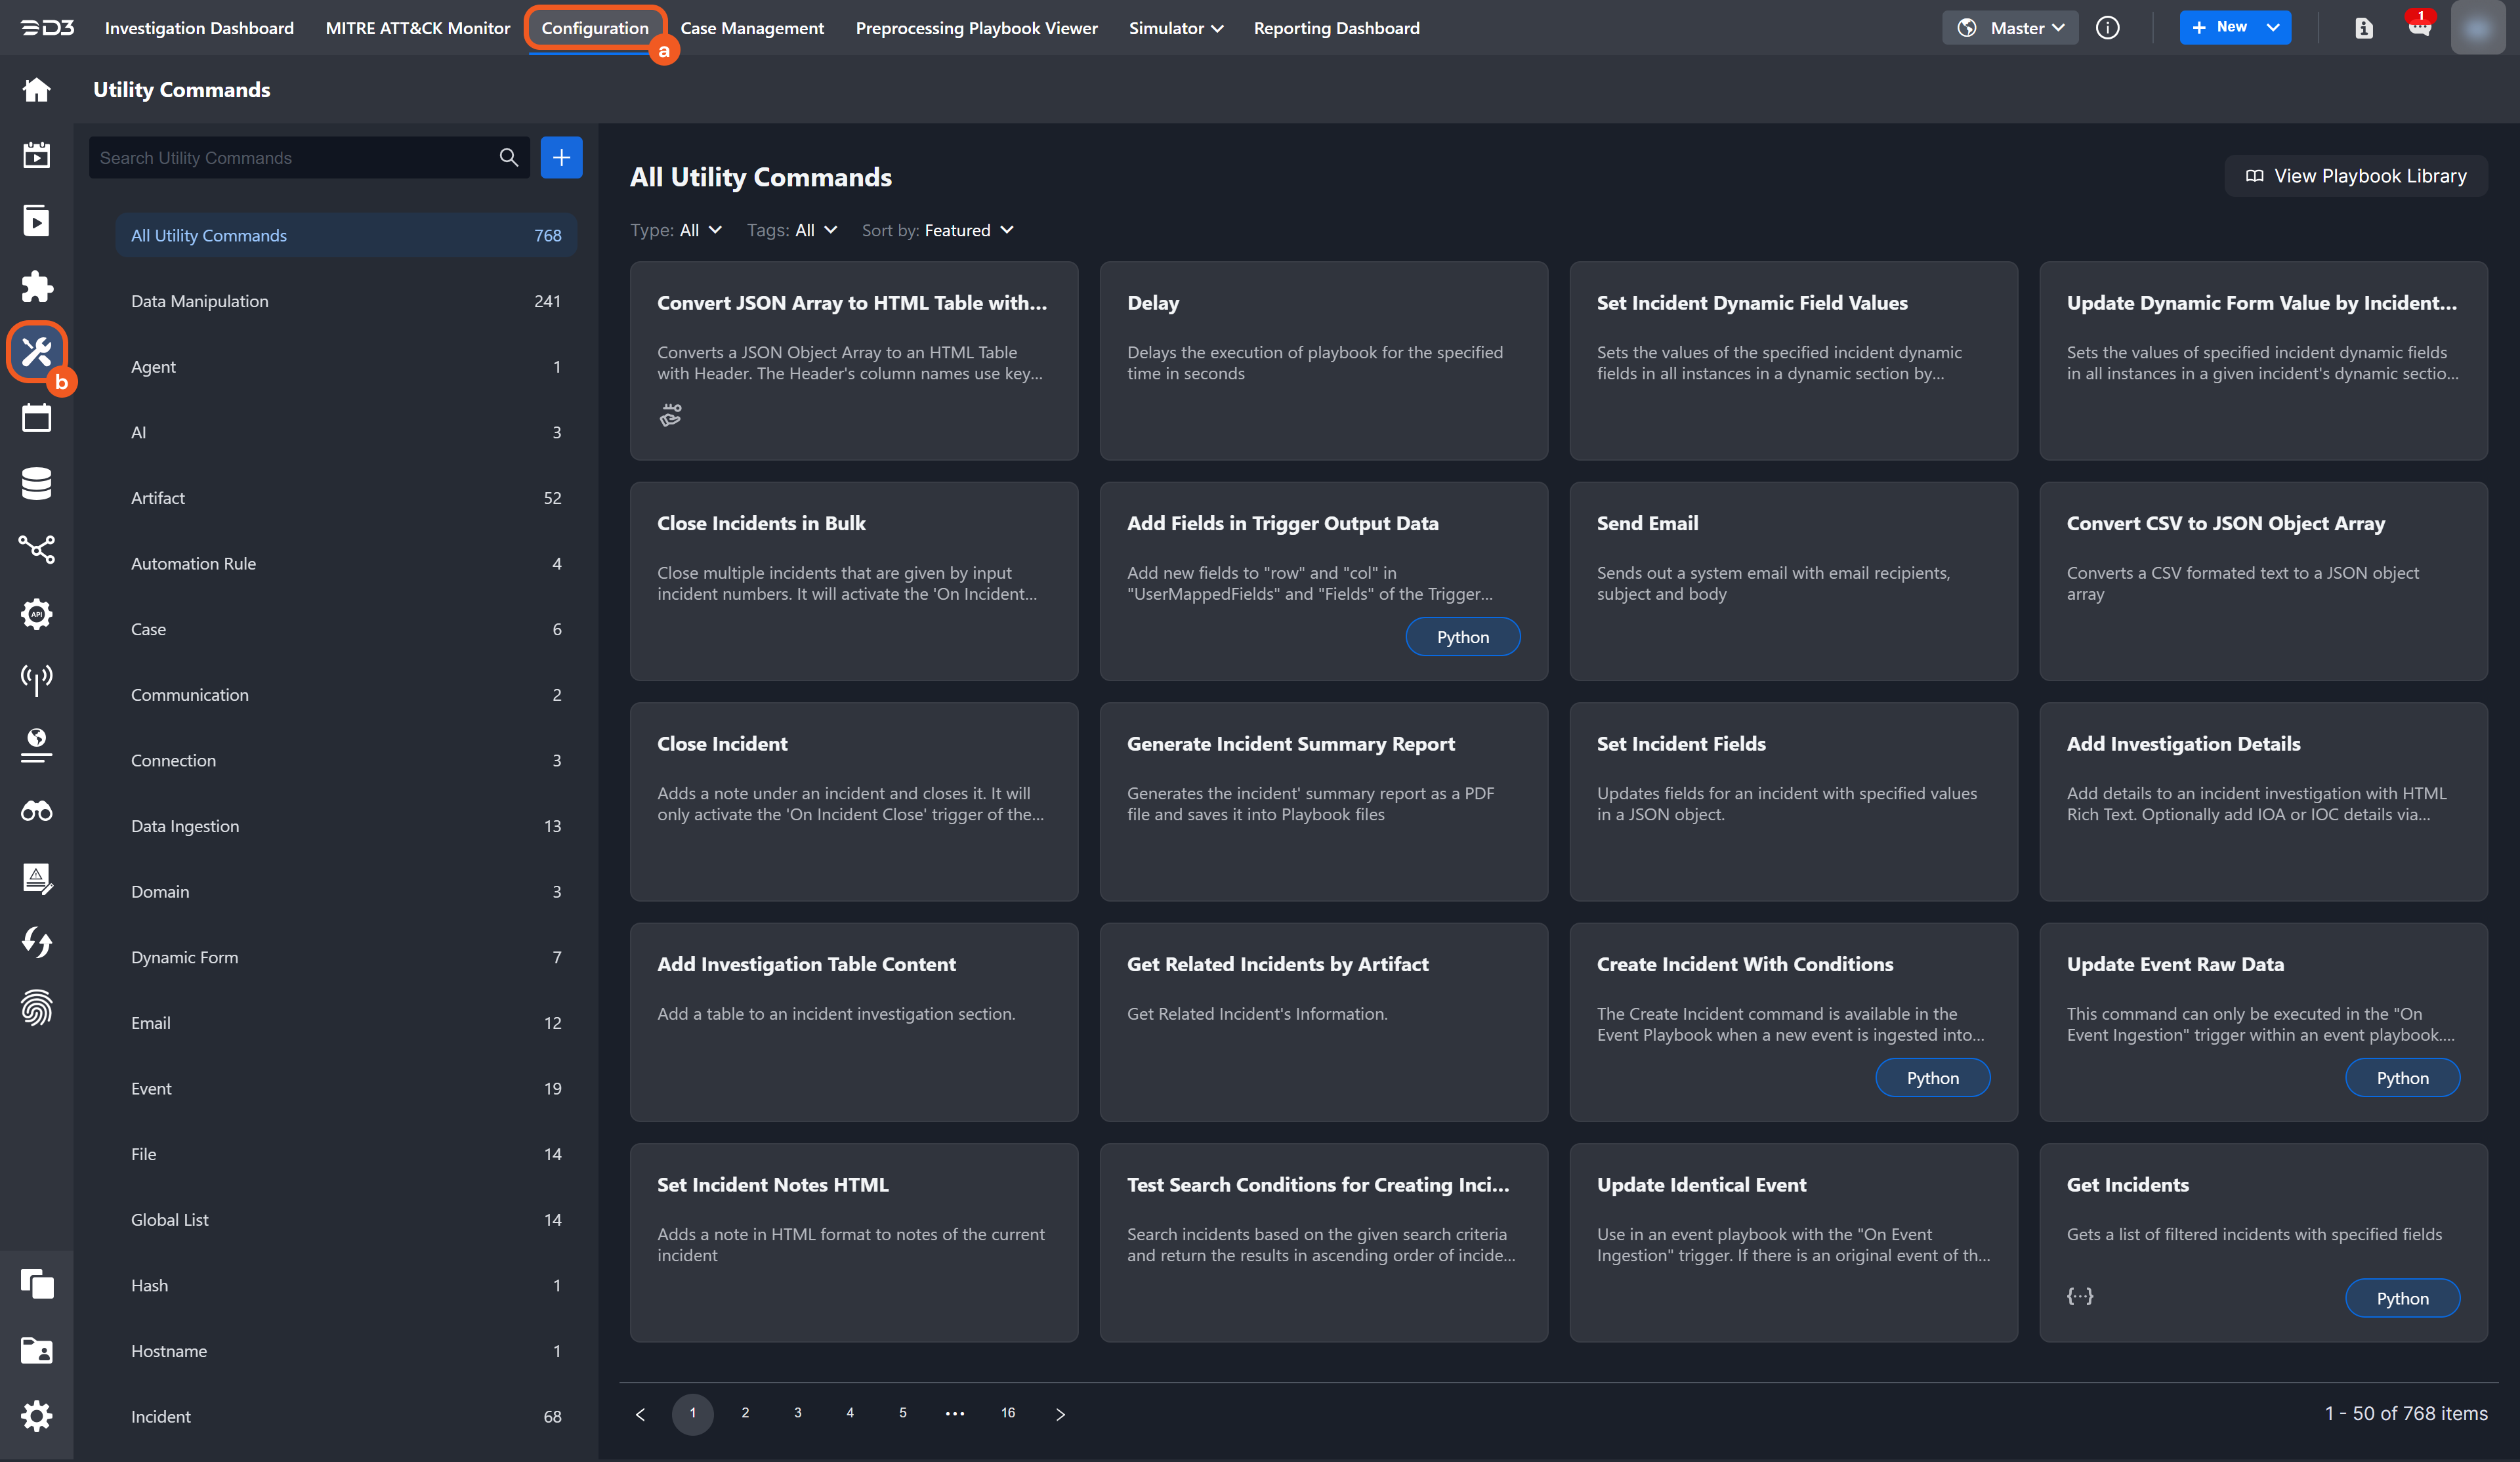Add a utility command with plus button

[x=561, y=157]
